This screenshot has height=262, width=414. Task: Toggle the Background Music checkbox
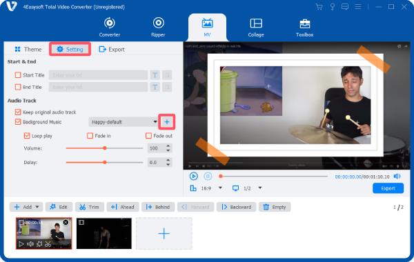pos(18,122)
